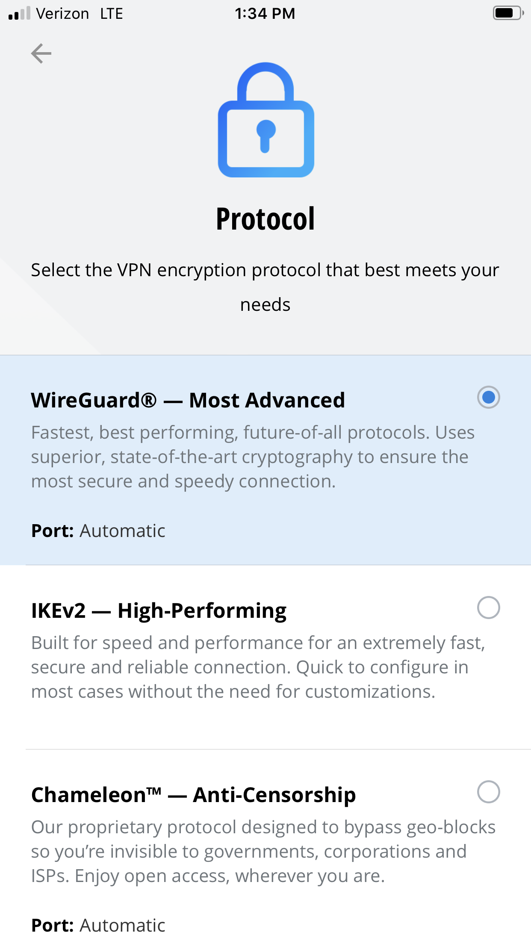531x944 pixels.
Task: Select the IKEv2 radio button
Action: [x=488, y=608]
